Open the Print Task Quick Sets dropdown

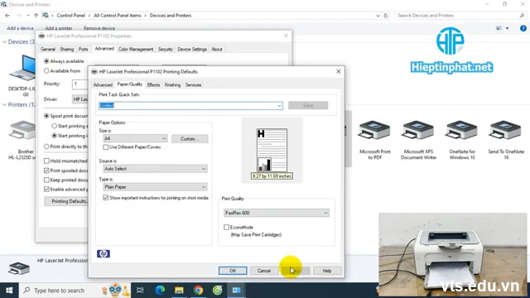[x=279, y=106]
